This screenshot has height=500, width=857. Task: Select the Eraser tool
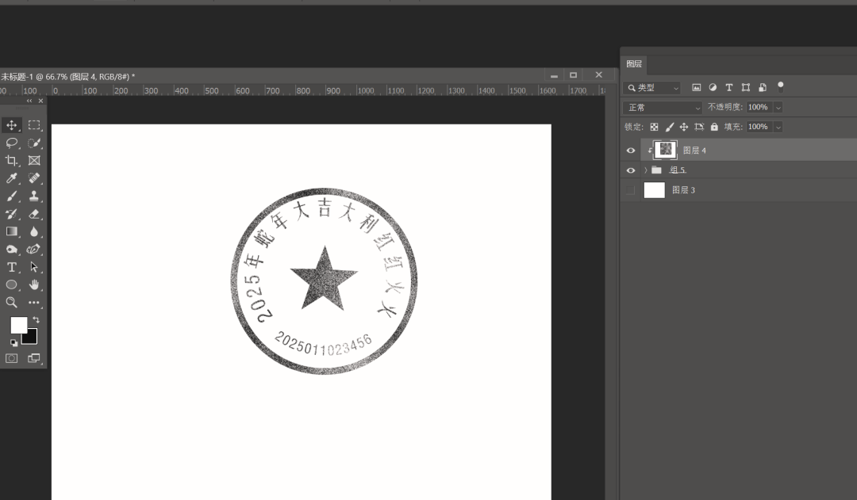(x=34, y=214)
